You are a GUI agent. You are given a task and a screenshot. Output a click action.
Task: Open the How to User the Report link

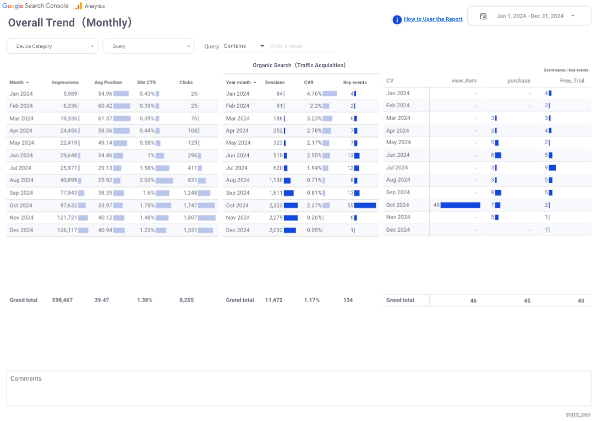click(x=433, y=19)
